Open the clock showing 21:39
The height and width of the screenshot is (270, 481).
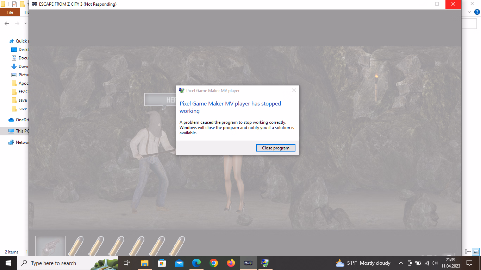click(451, 263)
